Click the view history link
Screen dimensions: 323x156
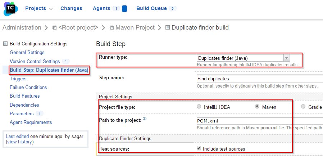(x=19, y=142)
